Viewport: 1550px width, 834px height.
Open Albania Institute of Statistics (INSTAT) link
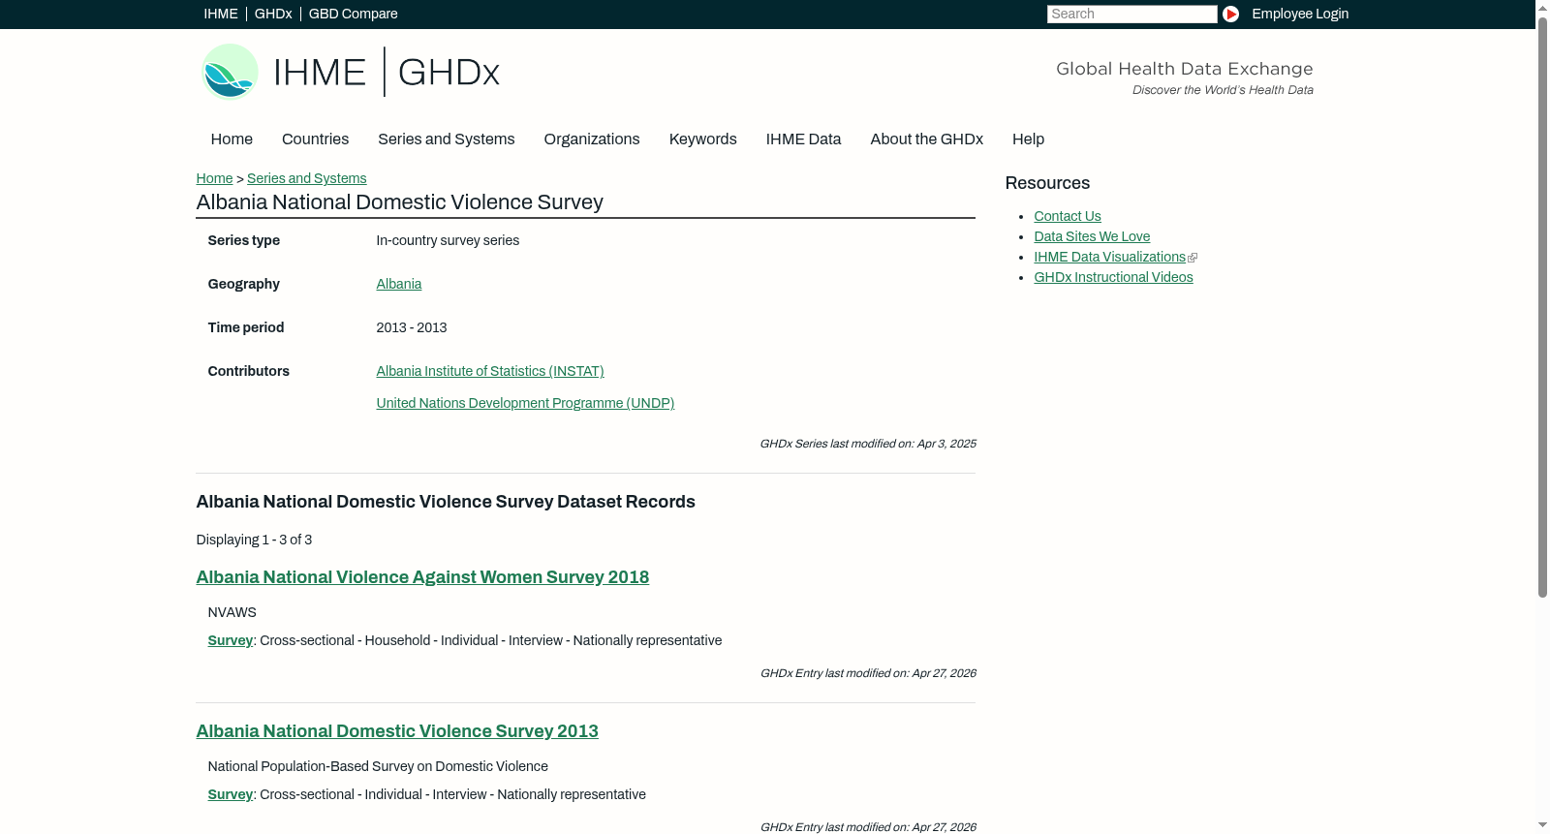pos(490,371)
